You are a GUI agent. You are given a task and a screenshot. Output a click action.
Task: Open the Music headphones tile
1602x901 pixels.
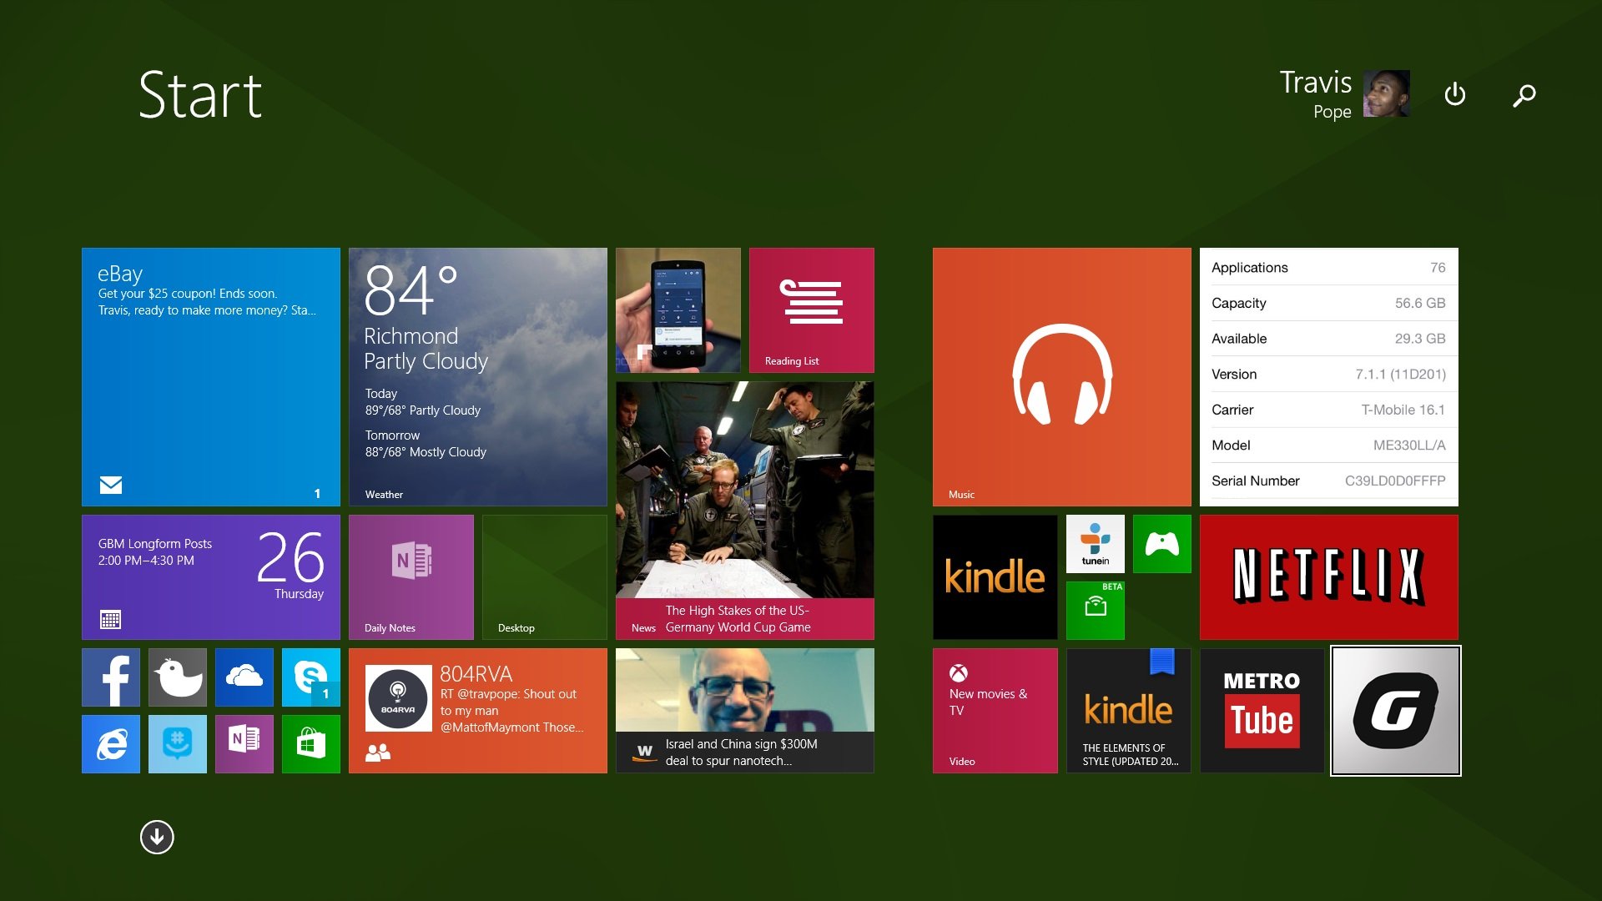(1062, 377)
